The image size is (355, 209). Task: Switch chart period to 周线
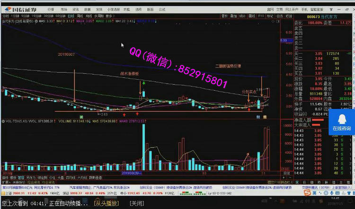click(80, 16)
